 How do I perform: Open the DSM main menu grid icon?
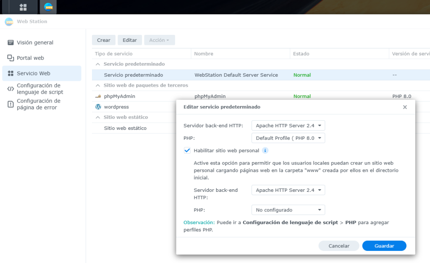click(23, 7)
